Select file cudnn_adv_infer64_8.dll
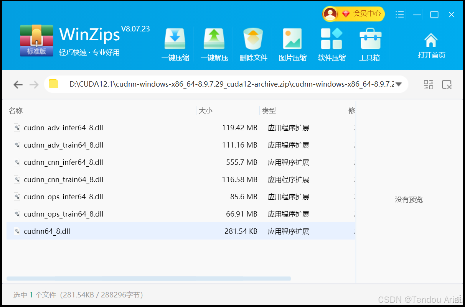465x307 pixels. coord(181,128)
